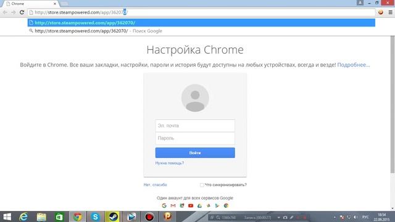Screen dimensions: 395x222
Task: Click the blue 'Войти' button
Action: 195,153
